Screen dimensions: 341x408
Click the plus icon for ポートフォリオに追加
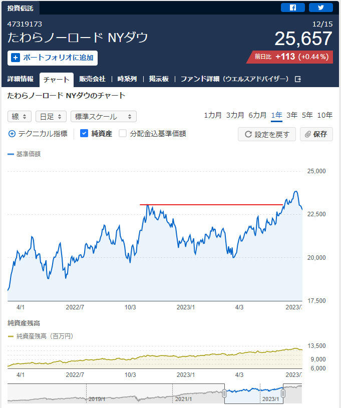coord(16,58)
